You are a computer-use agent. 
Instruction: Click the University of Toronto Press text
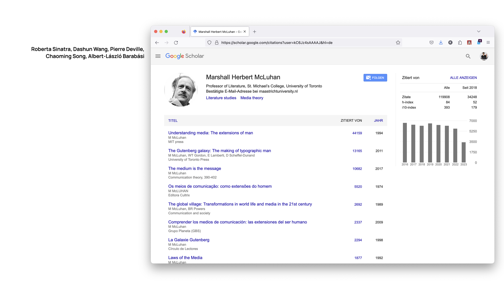point(188,160)
